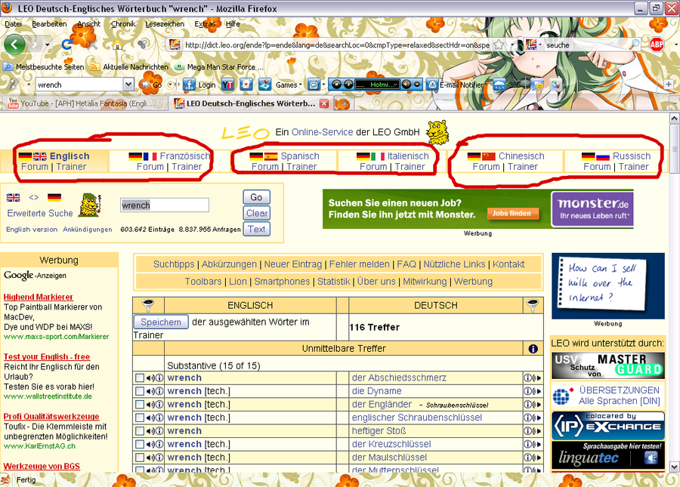Tick the checkbox for der Kreuzschlüssel row
The width and height of the screenshot is (680, 487).
point(140,444)
